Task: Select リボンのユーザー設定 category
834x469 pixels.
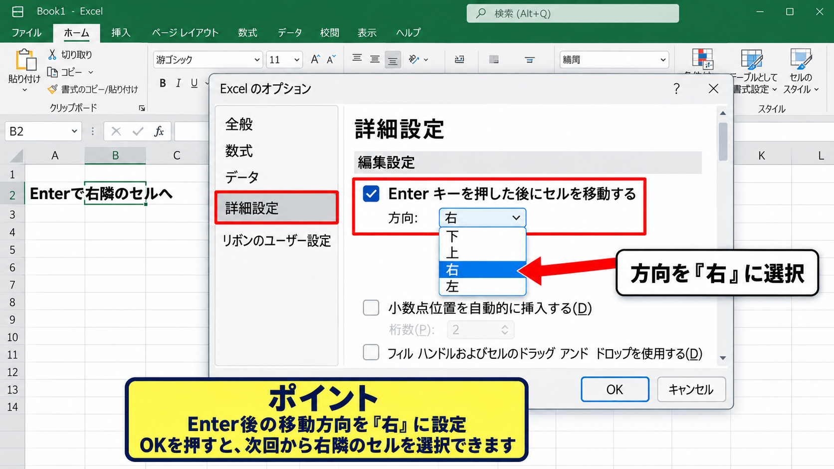Action: [276, 241]
